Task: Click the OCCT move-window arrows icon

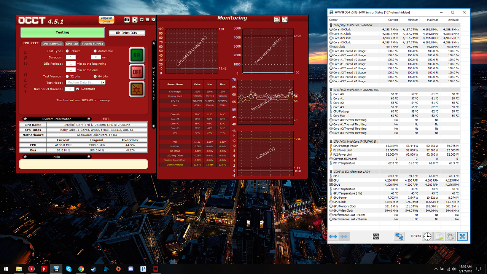Action: [x=135, y=20]
